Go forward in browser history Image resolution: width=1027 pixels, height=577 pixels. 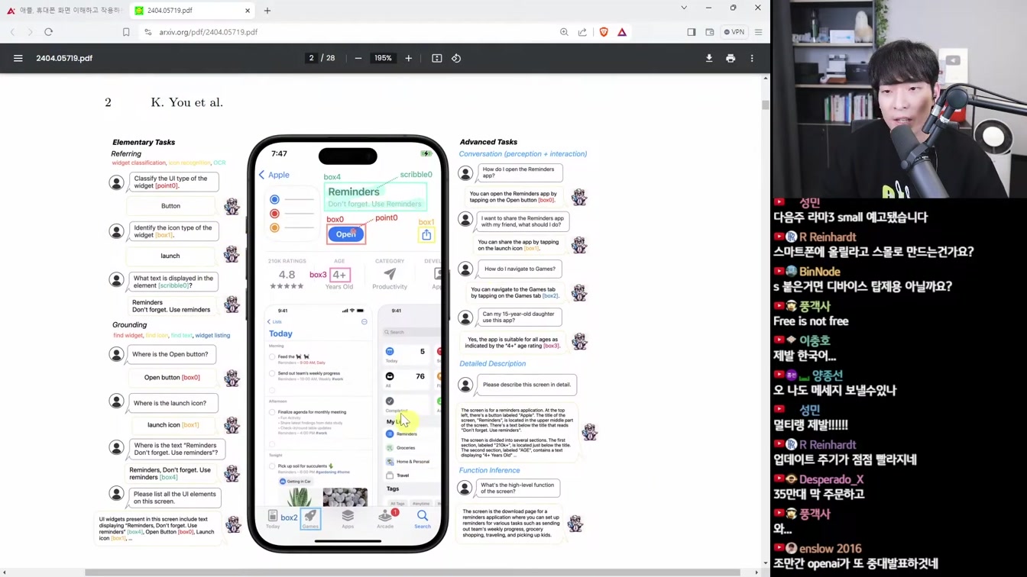[30, 32]
